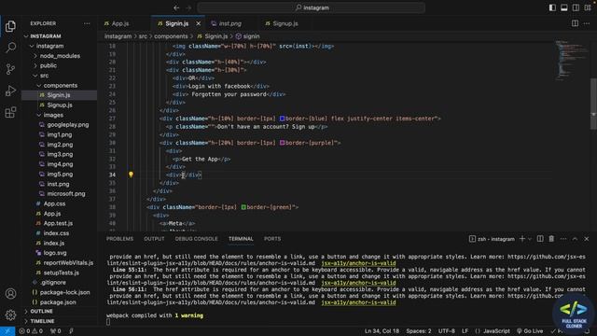
Task: Maximize terminal panel with up chevron
Action: tap(575, 239)
